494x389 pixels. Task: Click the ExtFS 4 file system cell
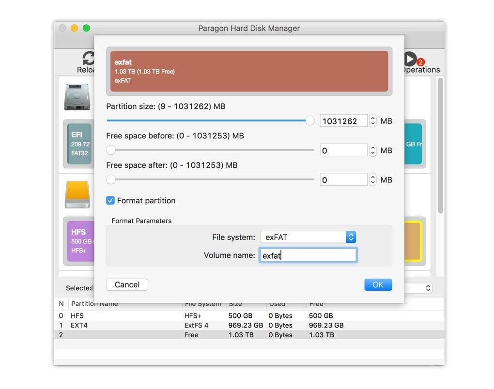(196, 325)
